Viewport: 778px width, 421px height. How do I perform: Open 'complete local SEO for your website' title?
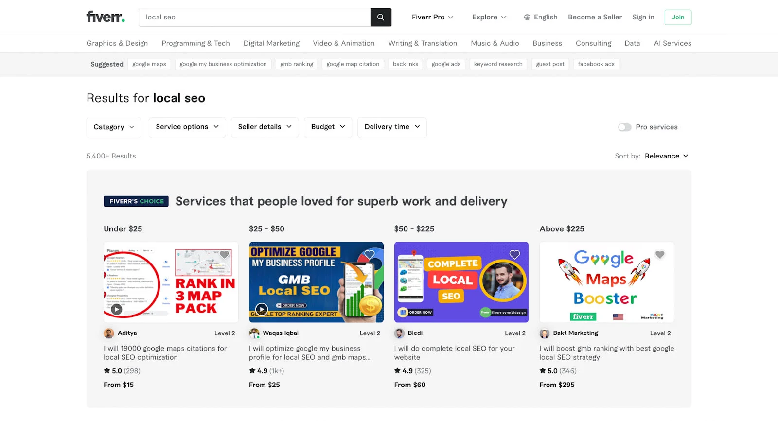click(455, 353)
